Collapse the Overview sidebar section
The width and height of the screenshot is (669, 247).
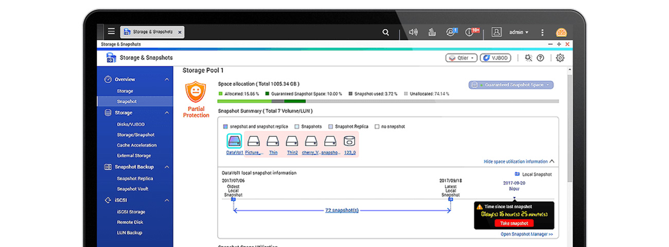click(x=167, y=80)
